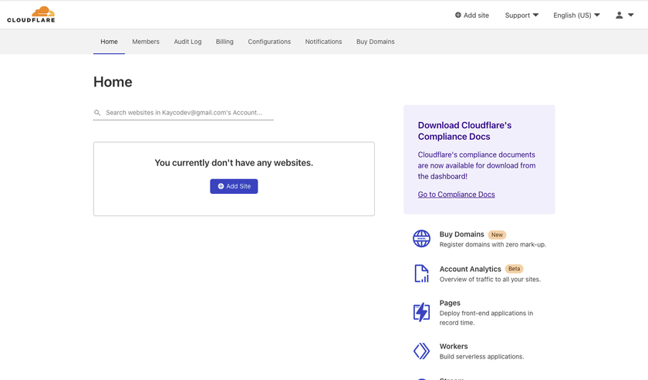Image resolution: width=648 pixels, height=380 pixels.
Task: Switch to the Notifications tab
Action: (323, 42)
